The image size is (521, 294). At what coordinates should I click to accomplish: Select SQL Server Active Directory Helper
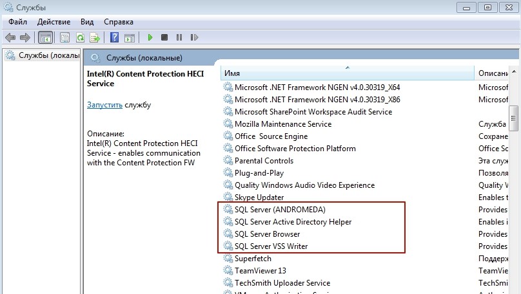293,222
